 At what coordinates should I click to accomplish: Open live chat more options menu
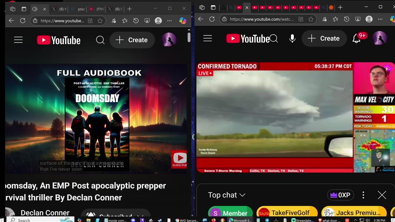click(363, 195)
